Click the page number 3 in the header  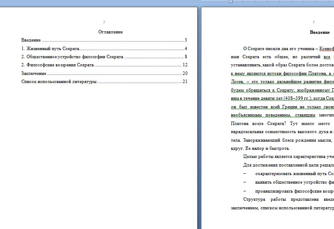point(313,22)
